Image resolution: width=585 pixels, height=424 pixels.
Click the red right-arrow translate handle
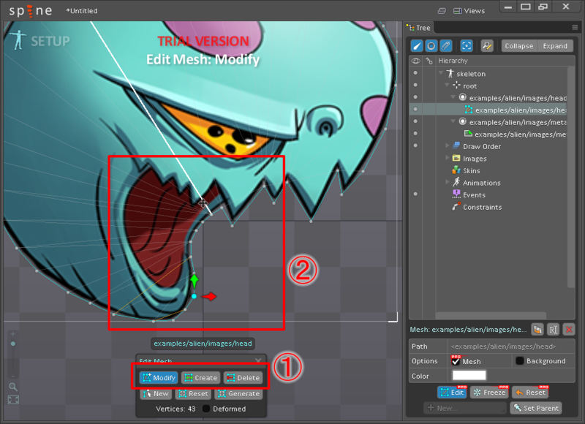[209, 297]
